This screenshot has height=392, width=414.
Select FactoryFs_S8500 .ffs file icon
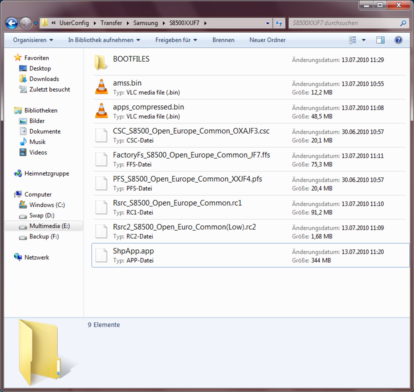click(101, 159)
